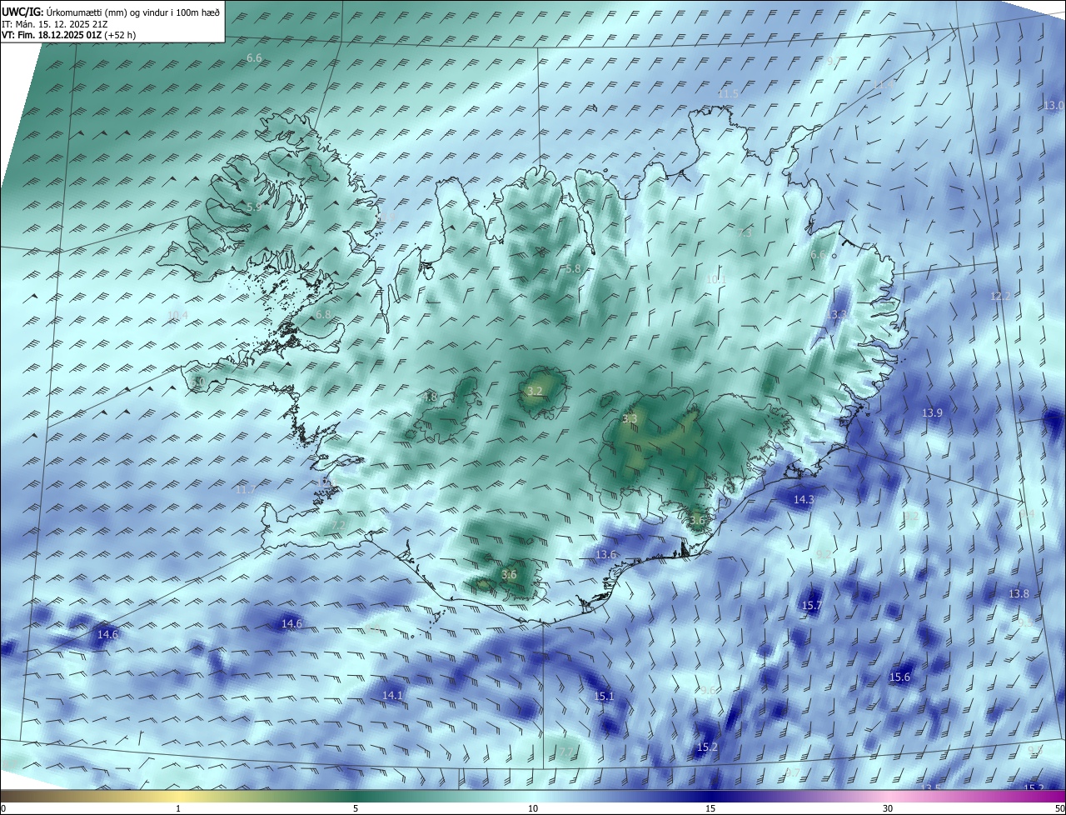Select the 13.0 value label

pos(1054,105)
